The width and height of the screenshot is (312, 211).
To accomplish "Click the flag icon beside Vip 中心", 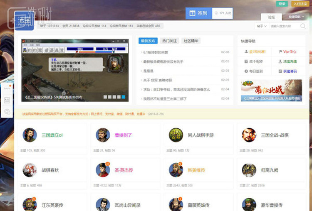I will coord(280,52).
